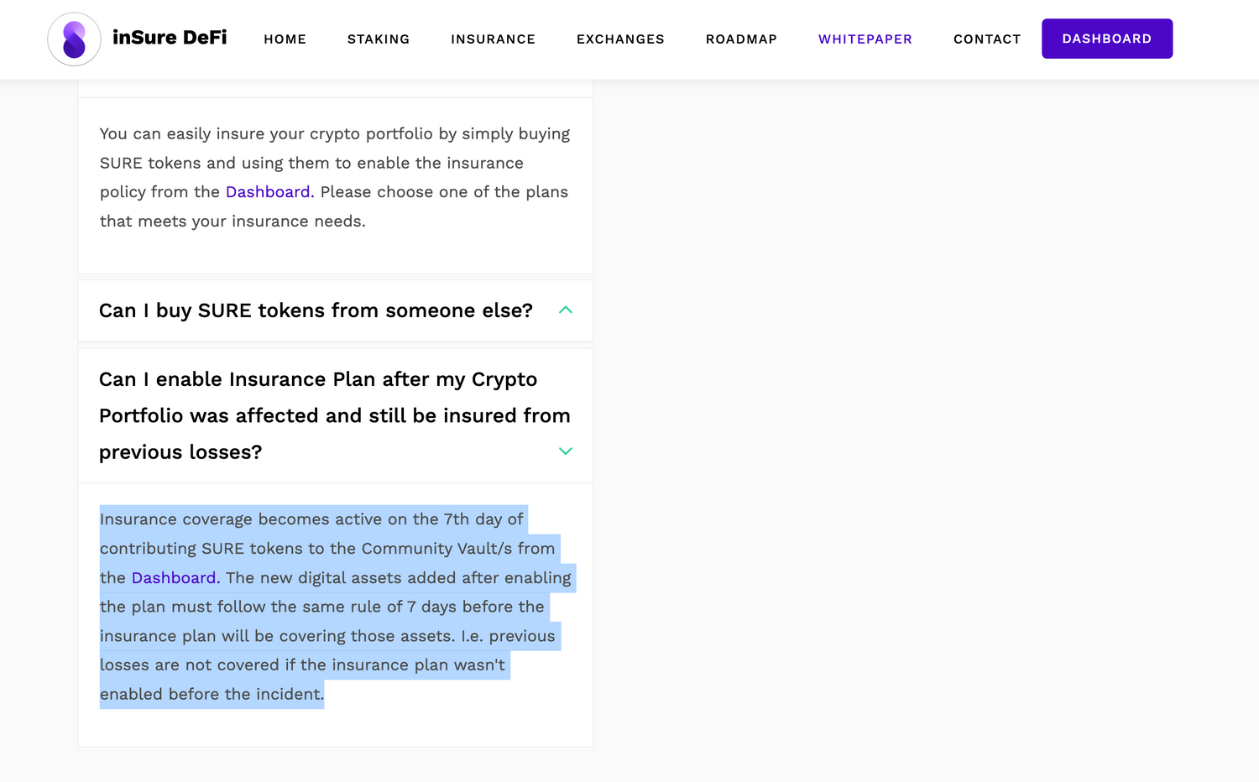Follow the Dashboard link in portfolio answer
1259x782 pixels.
tap(268, 192)
